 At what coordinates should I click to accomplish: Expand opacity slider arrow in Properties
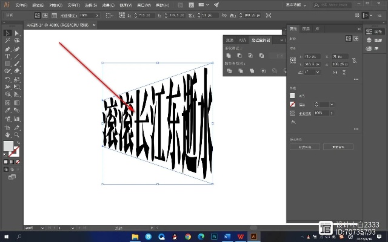(332, 113)
